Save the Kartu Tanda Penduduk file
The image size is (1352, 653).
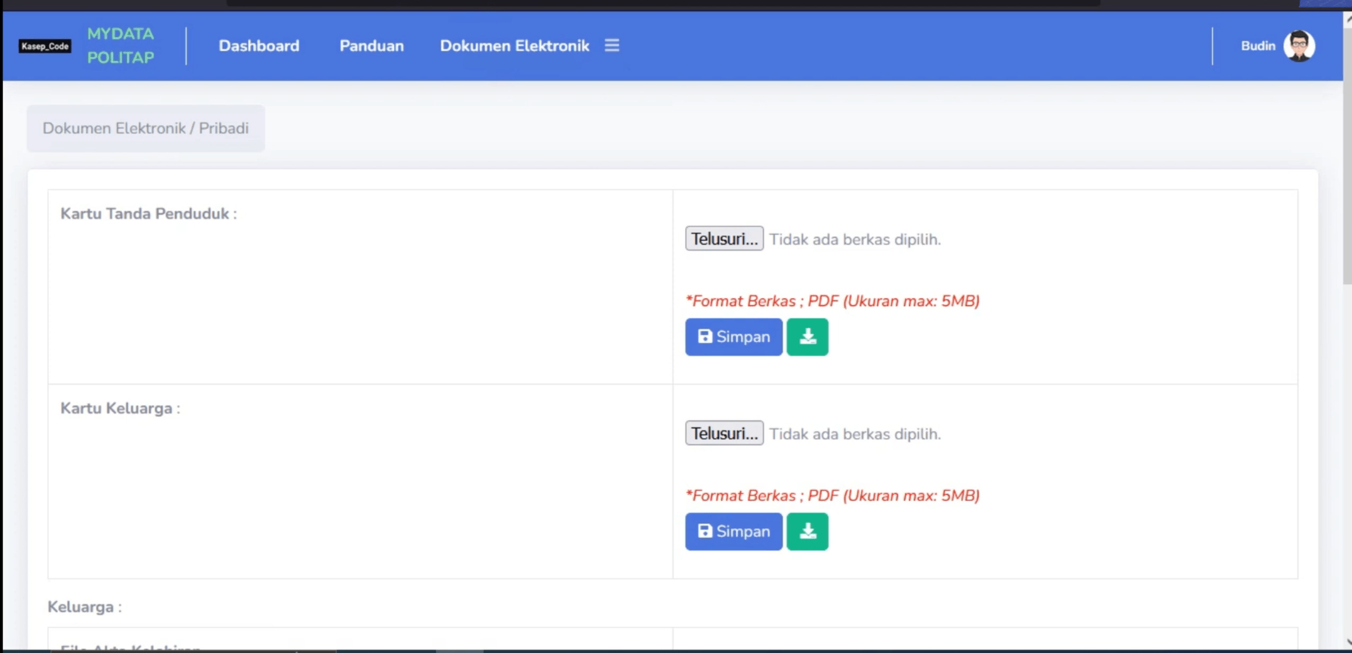click(x=733, y=337)
